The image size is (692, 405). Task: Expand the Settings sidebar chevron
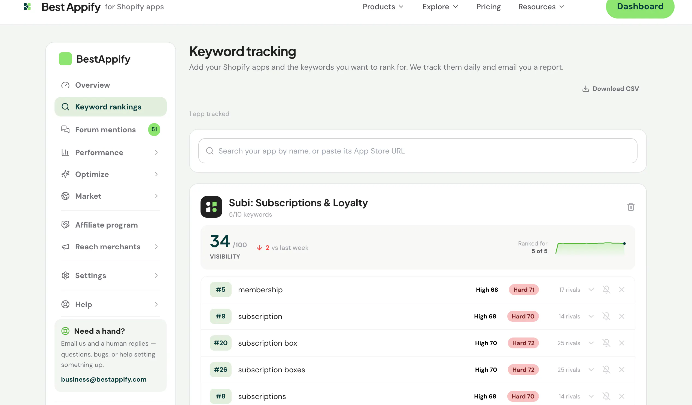pos(156,275)
